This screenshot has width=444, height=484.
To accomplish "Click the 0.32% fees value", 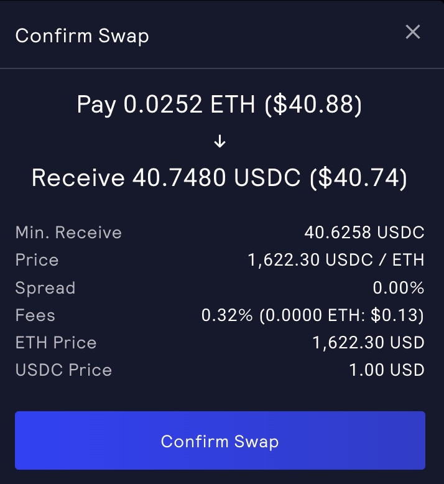I will [313, 315].
